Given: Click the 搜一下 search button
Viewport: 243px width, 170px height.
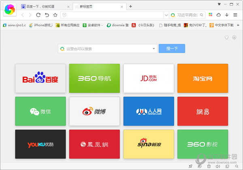Looking at the screenshot, I should pyautogui.click(x=172, y=49).
